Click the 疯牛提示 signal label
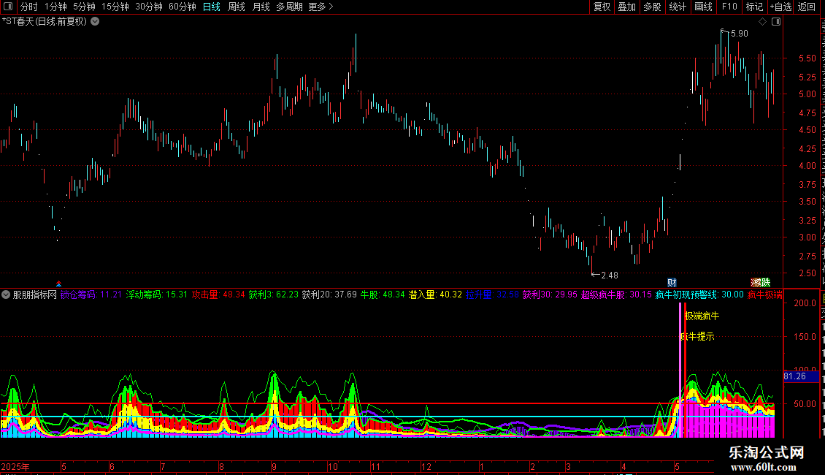825x475 pixels. [697, 336]
